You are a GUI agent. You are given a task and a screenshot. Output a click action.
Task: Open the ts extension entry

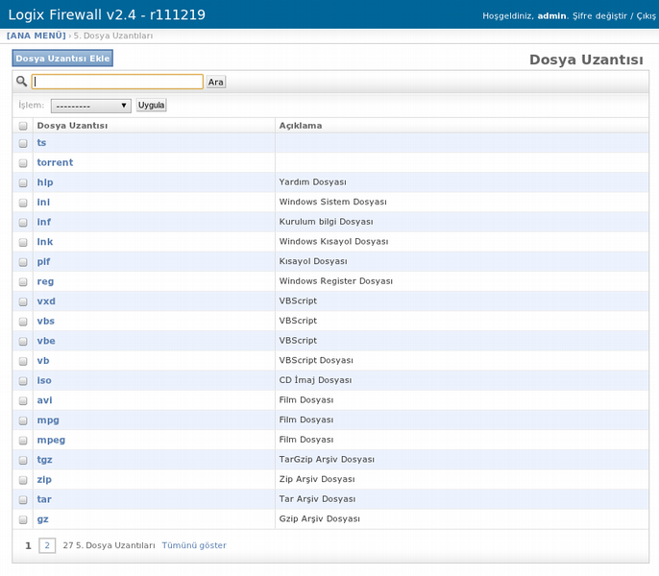(41, 143)
